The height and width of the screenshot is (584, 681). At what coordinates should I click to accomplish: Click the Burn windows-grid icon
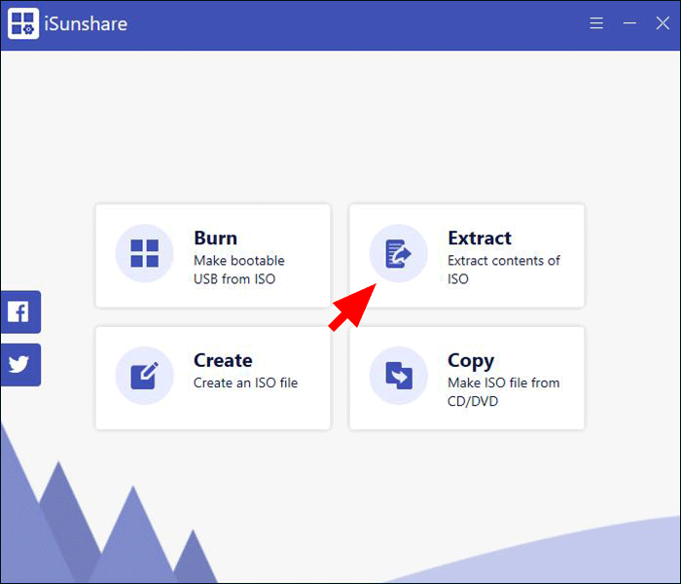[x=144, y=253]
